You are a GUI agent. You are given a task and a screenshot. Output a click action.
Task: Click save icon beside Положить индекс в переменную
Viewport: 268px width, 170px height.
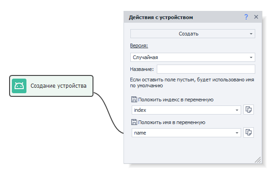pos(134,100)
